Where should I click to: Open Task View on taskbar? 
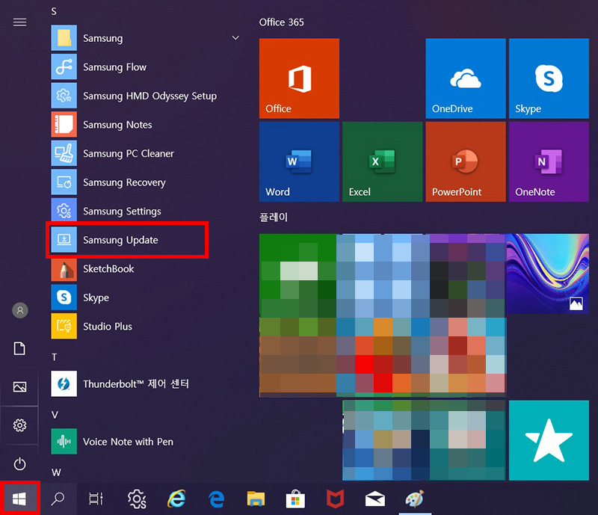(96, 499)
